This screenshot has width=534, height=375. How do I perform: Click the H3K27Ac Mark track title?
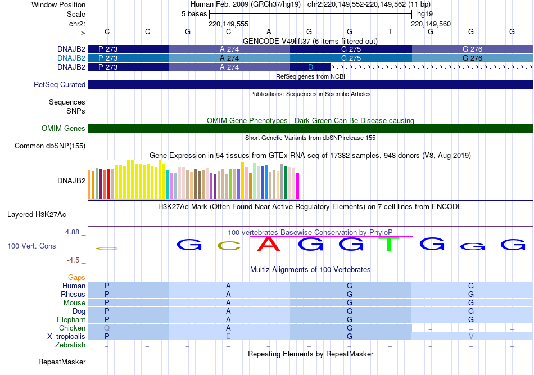pos(310,207)
